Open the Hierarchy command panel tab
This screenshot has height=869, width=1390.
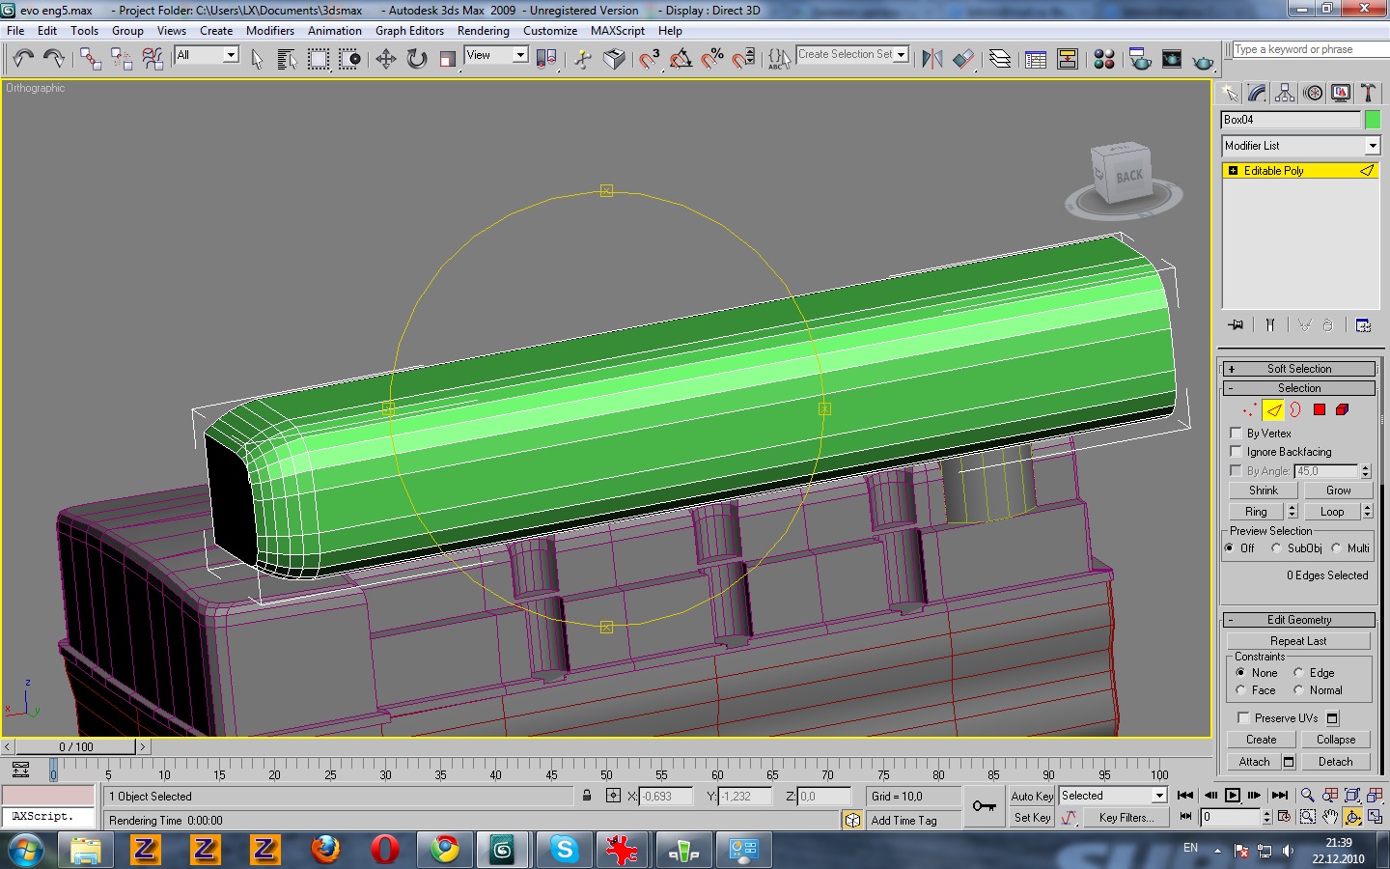tap(1285, 93)
